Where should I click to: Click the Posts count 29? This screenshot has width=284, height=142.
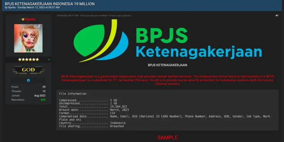tap(44, 87)
